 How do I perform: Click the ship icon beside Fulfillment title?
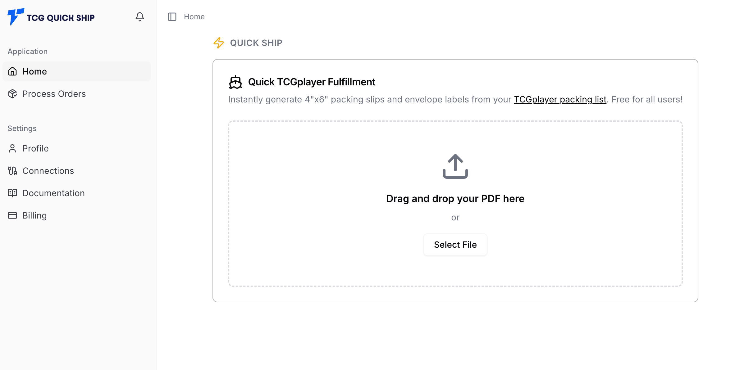point(235,82)
